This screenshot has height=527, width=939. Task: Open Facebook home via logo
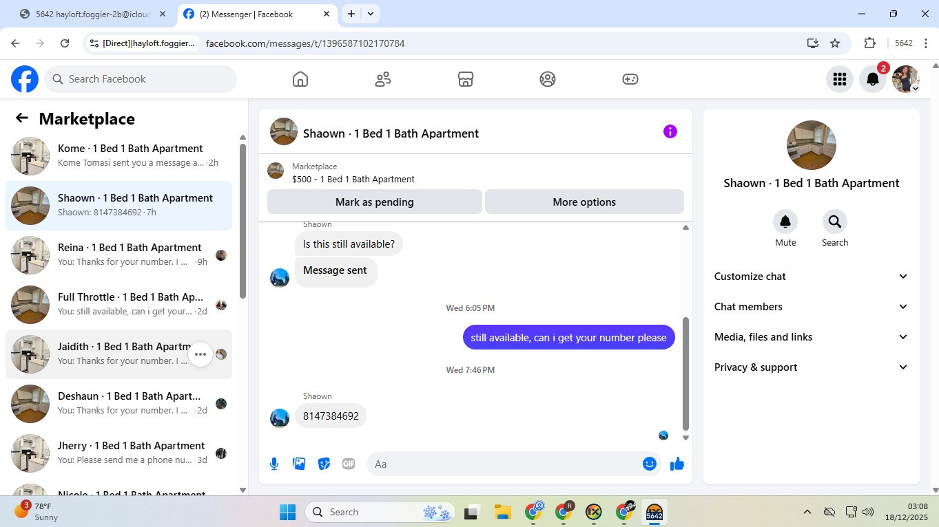(25, 79)
